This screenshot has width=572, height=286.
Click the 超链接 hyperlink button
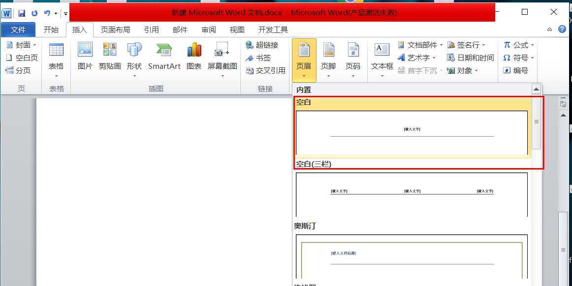(x=262, y=45)
